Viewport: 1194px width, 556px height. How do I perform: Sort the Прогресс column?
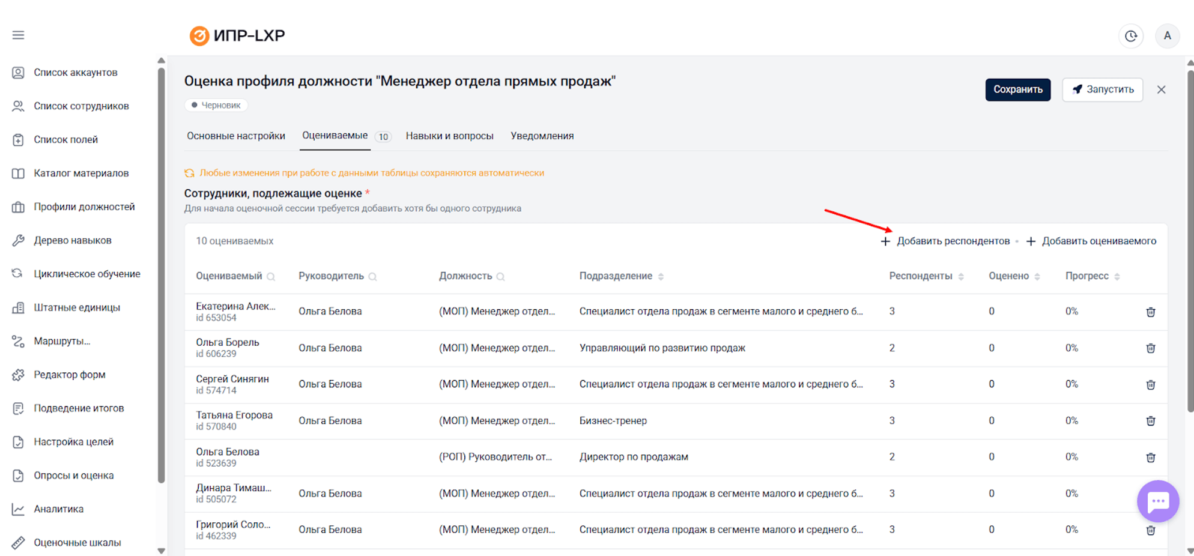tap(1118, 276)
